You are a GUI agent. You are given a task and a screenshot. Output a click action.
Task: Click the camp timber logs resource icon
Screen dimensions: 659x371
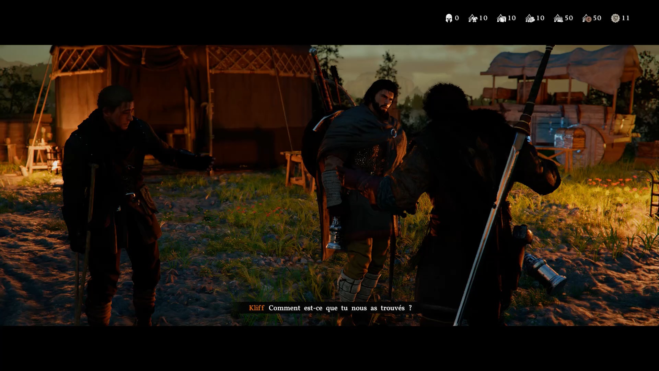point(530,18)
